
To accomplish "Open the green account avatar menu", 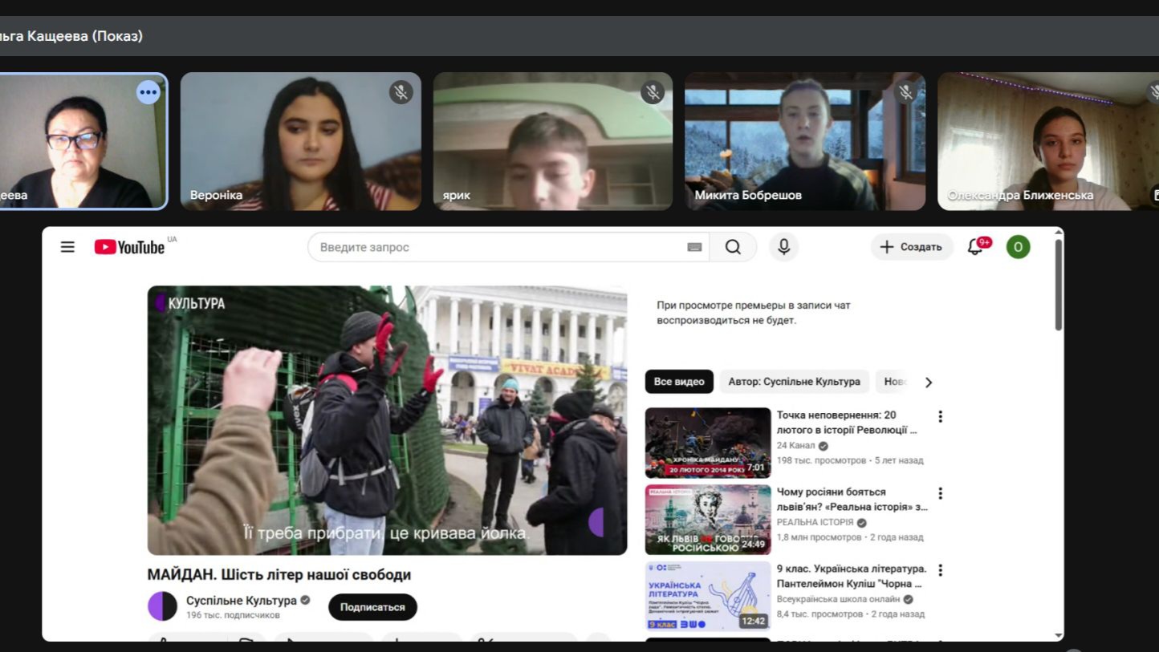I will 1018,247.
